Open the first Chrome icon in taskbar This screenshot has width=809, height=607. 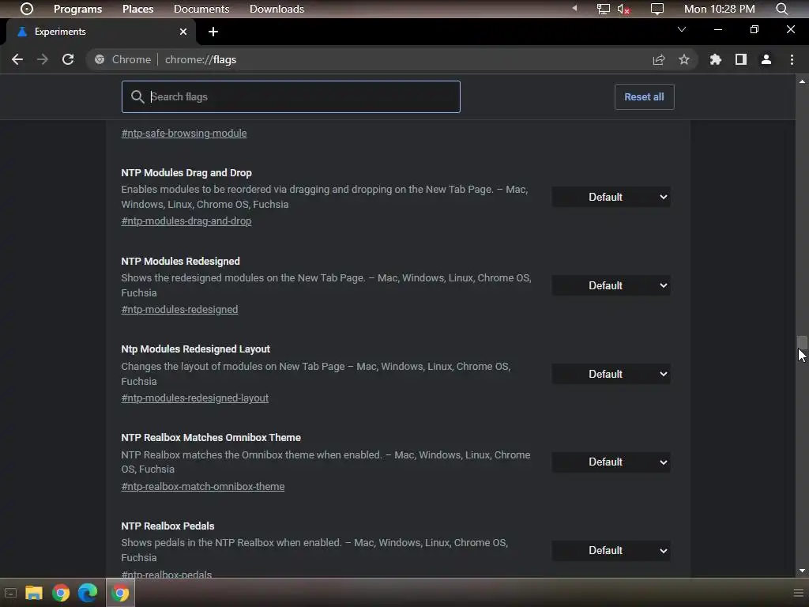pos(61,593)
